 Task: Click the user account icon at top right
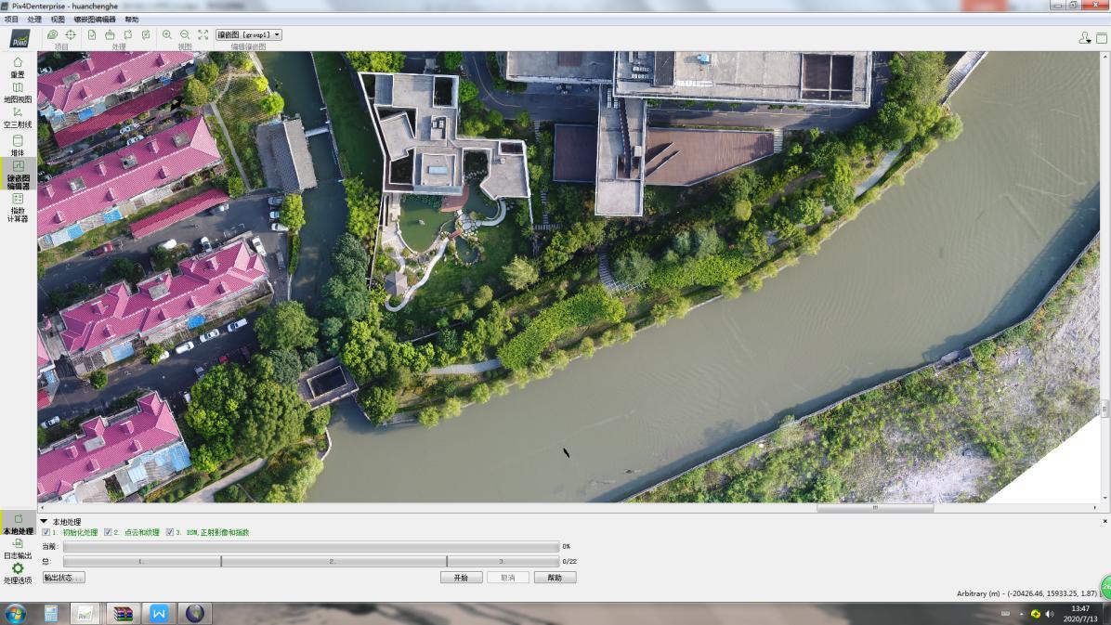point(1085,37)
